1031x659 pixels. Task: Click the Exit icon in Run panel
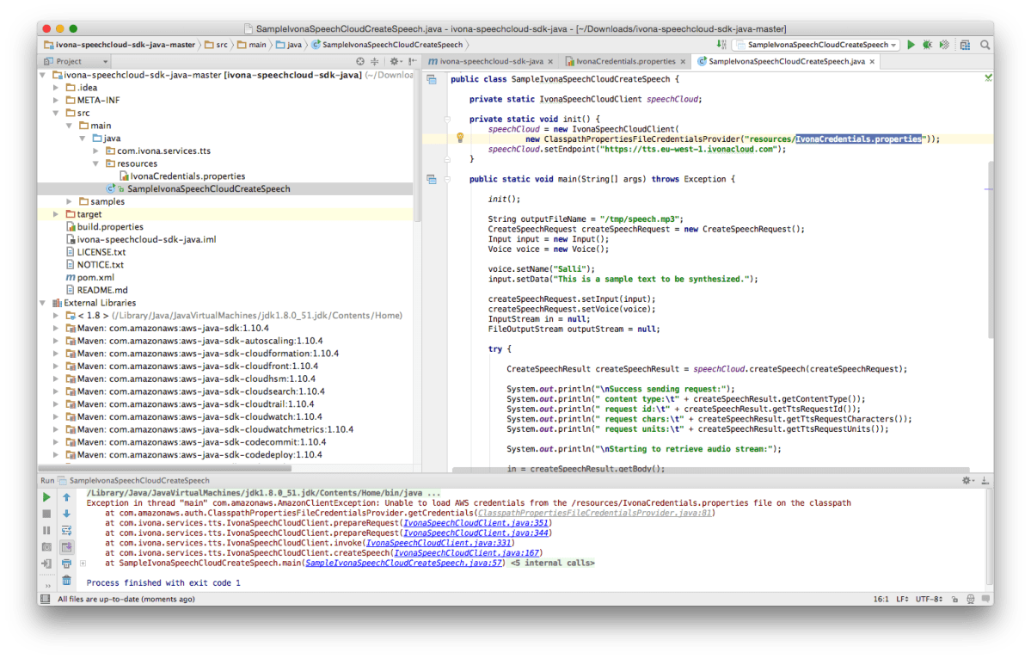click(46, 564)
